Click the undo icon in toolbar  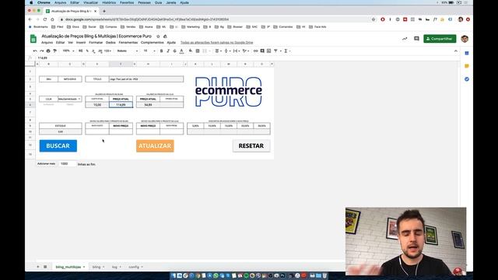35,51
